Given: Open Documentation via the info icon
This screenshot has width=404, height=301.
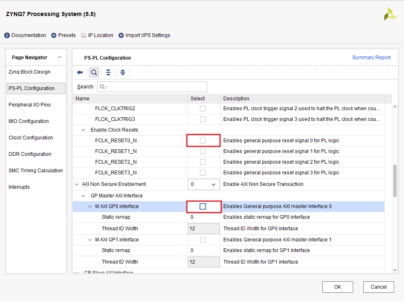Looking at the screenshot, I should tap(7, 35).
